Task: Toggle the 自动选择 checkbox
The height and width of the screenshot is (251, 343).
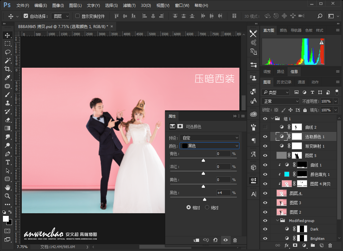Action: point(26,16)
